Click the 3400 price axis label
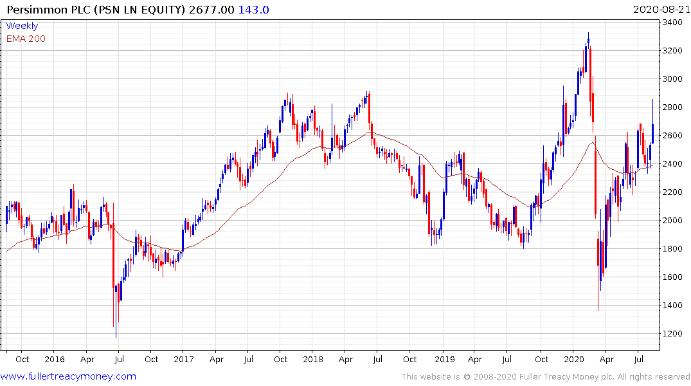The width and height of the screenshot is (691, 386). (672, 23)
